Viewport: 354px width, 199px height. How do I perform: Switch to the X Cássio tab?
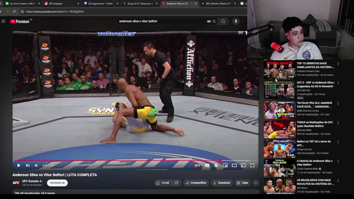point(140,4)
